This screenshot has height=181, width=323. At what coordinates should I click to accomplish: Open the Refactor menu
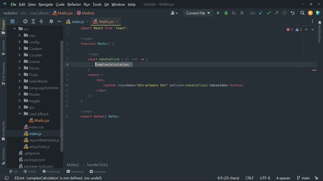tap(74, 5)
